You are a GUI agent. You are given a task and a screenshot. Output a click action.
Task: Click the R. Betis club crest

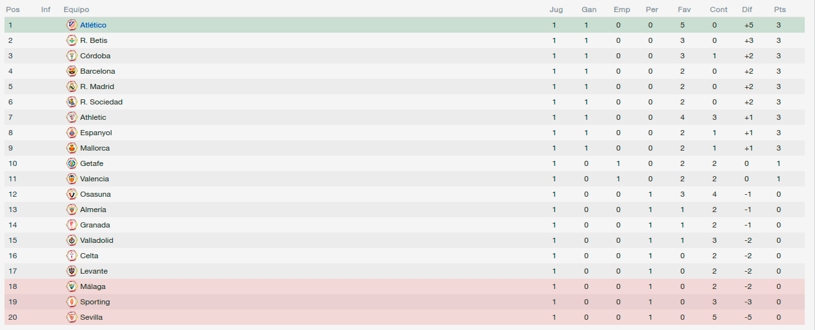pyautogui.click(x=71, y=40)
